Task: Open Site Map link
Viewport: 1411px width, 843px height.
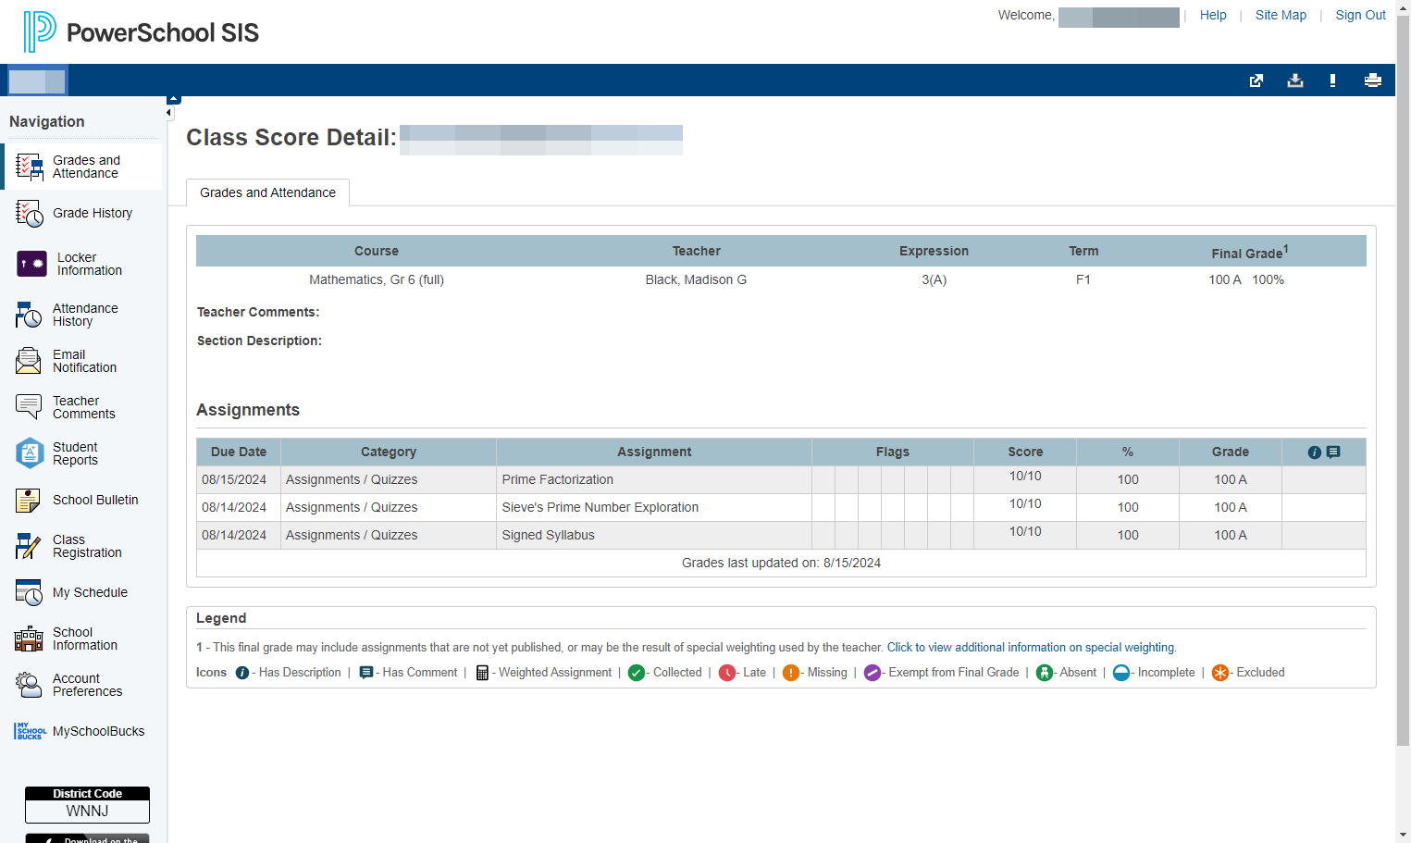Action: [x=1281, y=15]
